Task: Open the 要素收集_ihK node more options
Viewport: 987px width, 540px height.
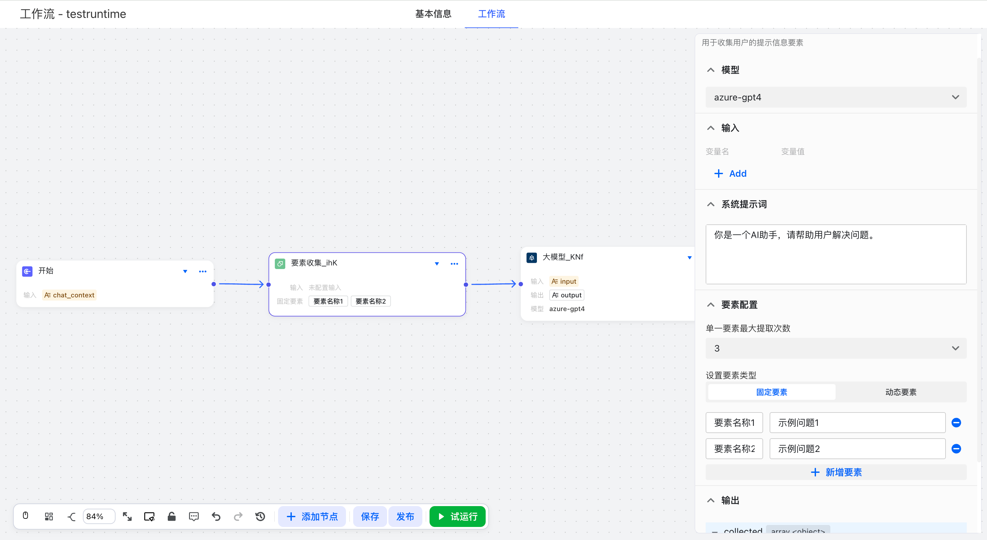Action: coord(454,264)
